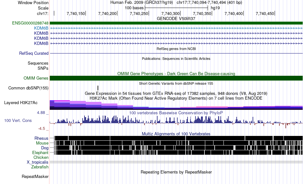
Task: Click the SNPs publications track label
Action: click(x=43, y=68)
